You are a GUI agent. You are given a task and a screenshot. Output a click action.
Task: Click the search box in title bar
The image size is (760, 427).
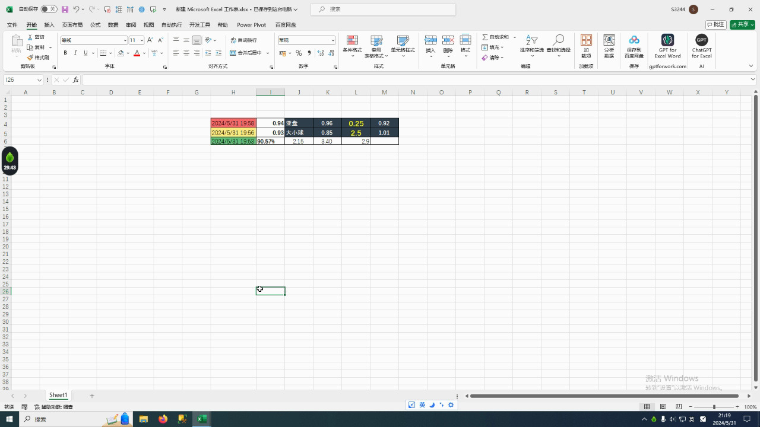(x=384, y=9)
